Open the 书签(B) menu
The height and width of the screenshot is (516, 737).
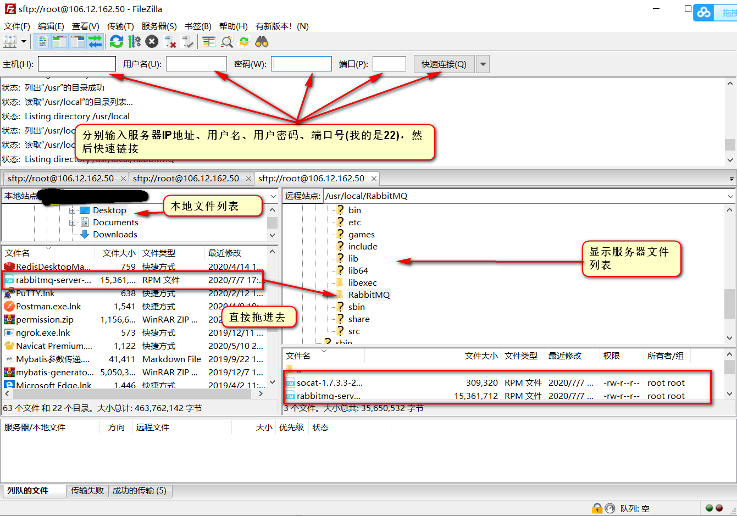198,26
